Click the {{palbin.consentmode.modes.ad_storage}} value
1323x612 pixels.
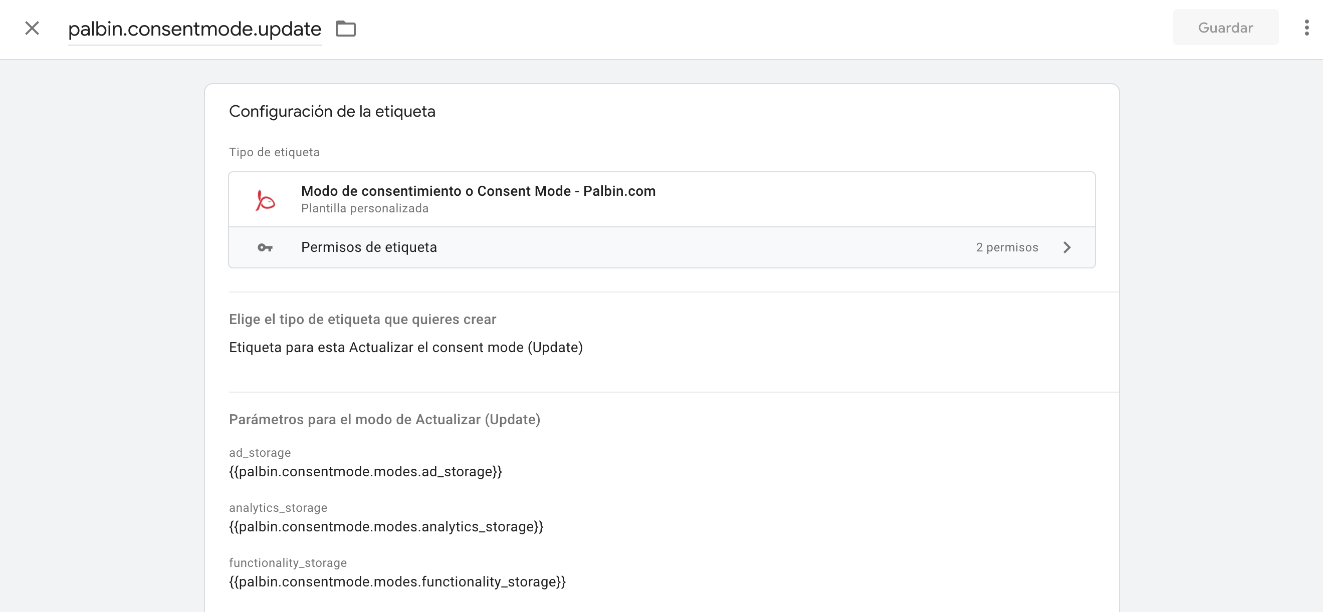[x=365, y=471]
